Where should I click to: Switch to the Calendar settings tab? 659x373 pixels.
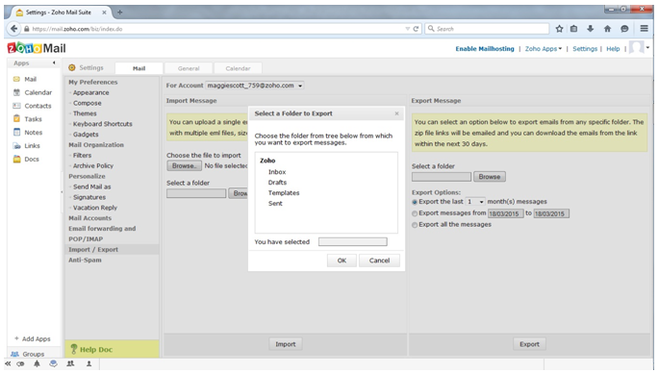coord(238,68)
